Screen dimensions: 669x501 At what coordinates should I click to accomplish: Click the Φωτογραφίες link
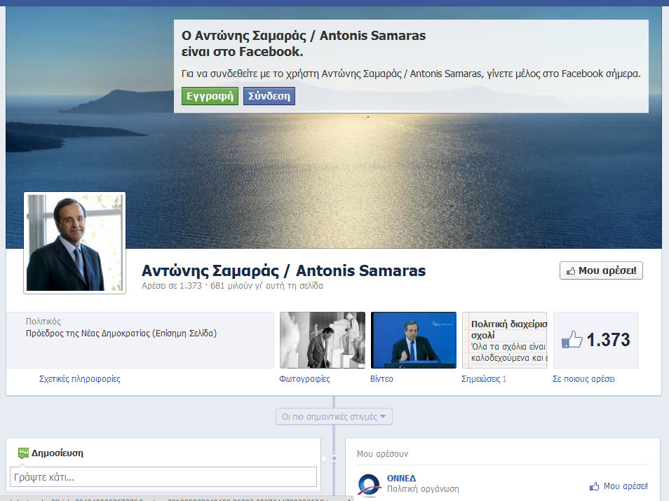pos(304,379)
